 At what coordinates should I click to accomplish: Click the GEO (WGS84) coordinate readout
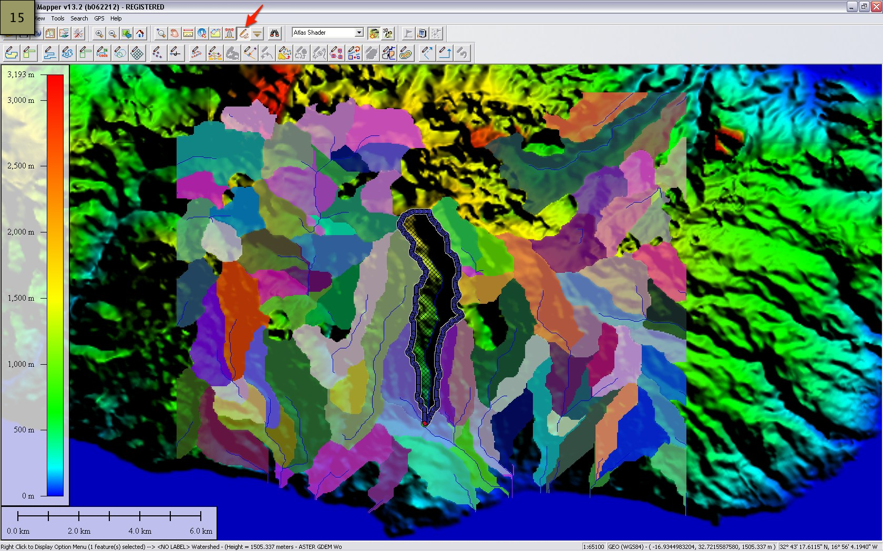(692, 547)
